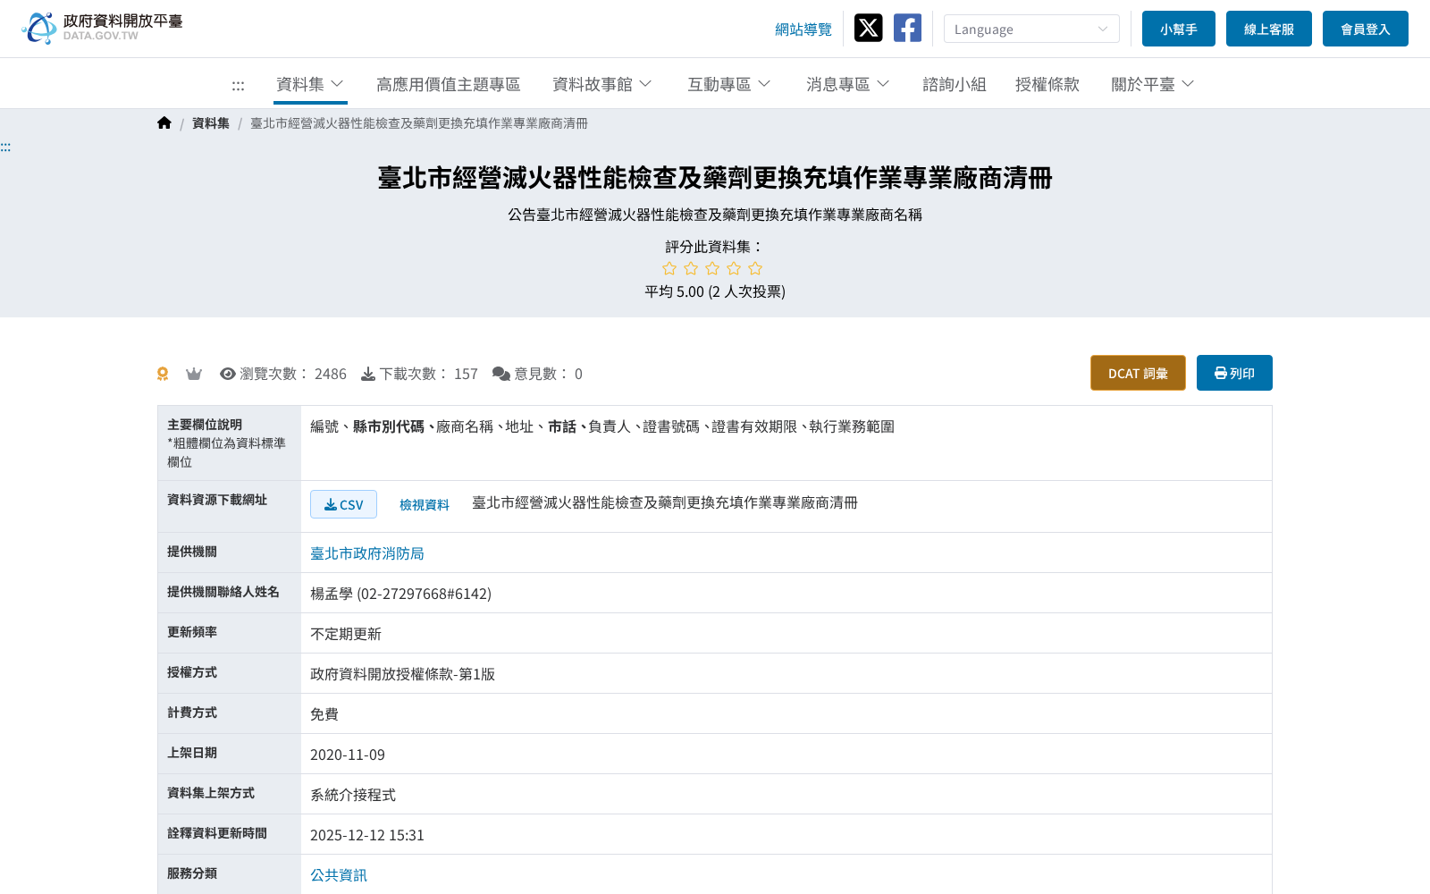Click the DATA.GOV.TW site logo

(102, 28)
